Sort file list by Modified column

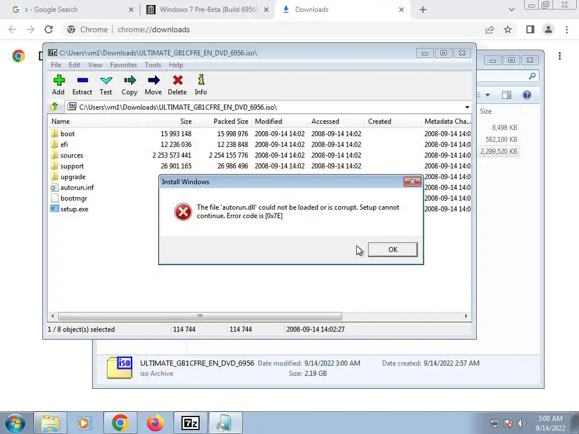click(x=279, y=121)
